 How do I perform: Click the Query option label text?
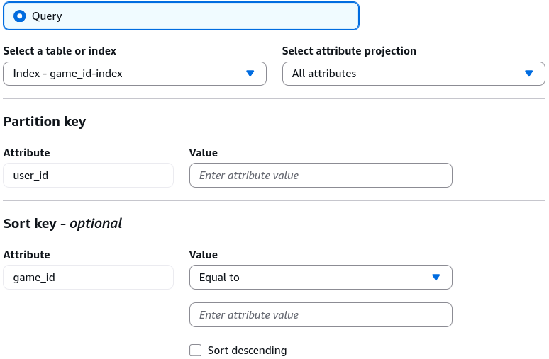(47, 16)
